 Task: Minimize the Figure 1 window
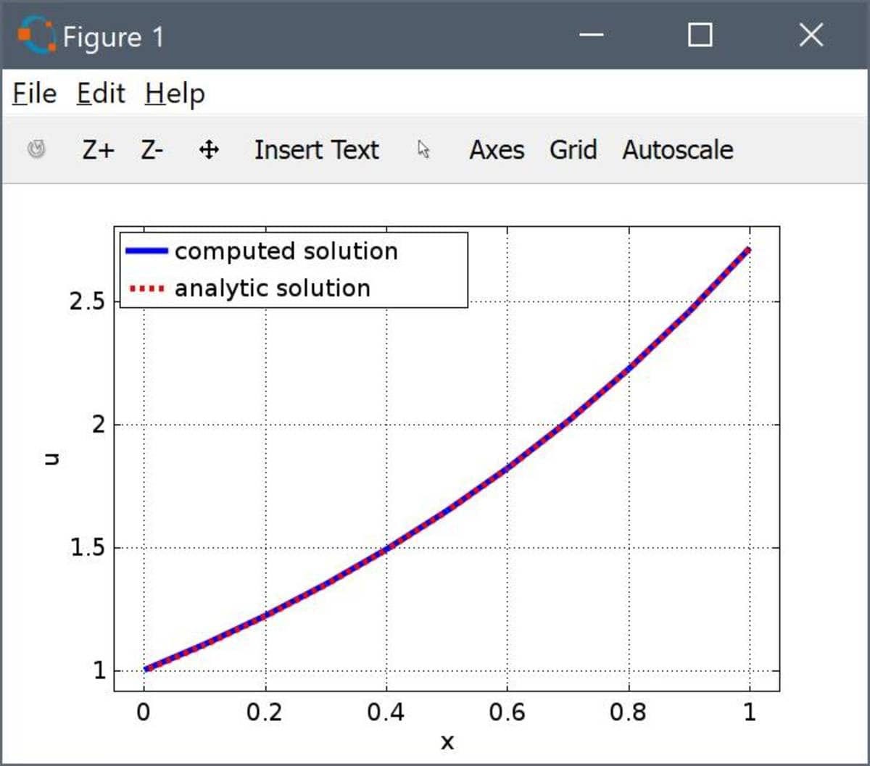point(592,35)
